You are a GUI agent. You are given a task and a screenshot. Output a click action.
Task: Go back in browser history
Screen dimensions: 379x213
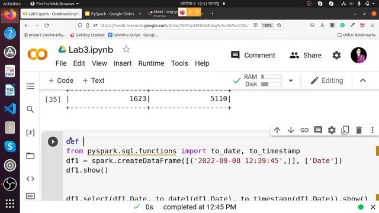[x=27, y=25]
